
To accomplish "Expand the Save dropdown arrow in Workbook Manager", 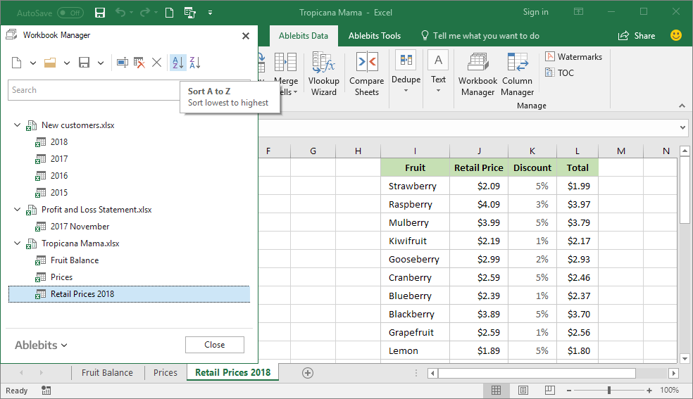I will tap(101, 63).
